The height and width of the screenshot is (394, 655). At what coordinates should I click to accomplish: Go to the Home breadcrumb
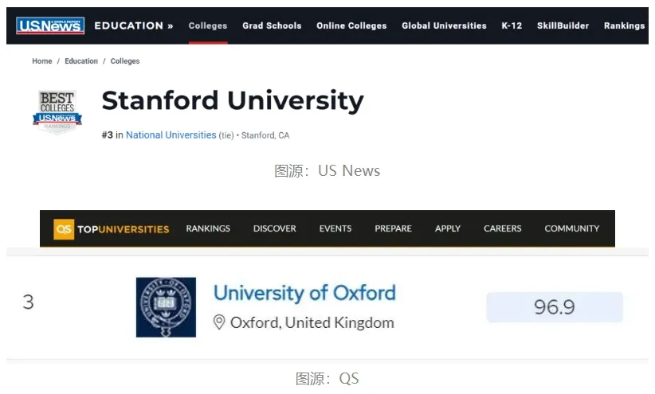click(42, 61)
